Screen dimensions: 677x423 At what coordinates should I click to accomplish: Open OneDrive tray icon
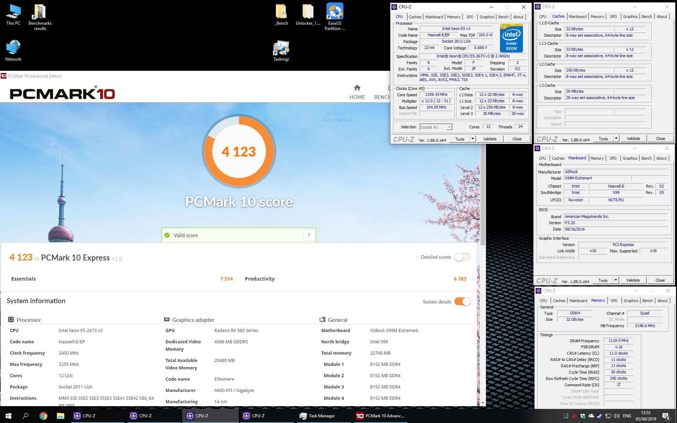[591, 416]
